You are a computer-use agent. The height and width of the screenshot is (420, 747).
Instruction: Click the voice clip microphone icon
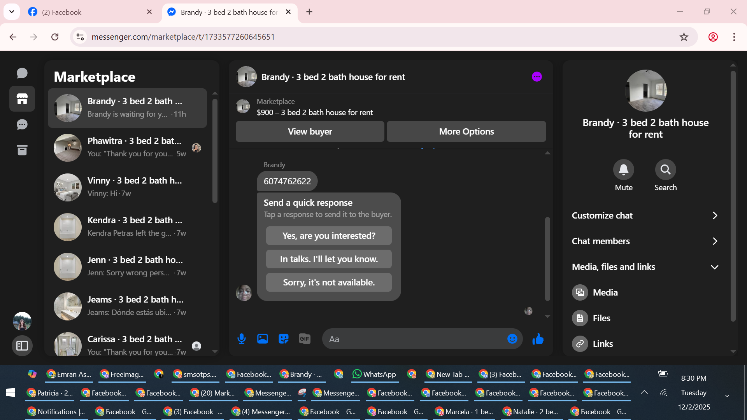[242, 339]
